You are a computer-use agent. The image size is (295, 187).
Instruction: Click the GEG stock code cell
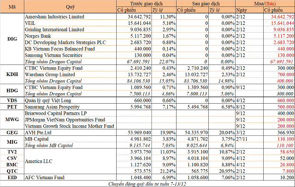(x=12, y=133)
